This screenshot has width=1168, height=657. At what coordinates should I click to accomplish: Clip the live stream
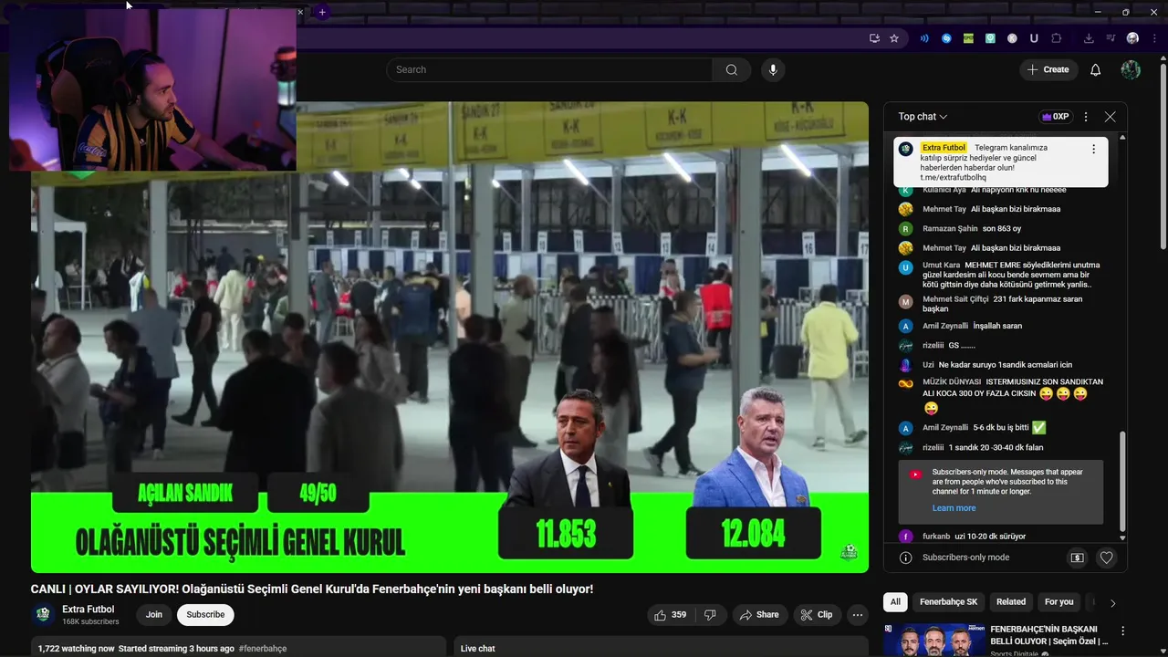(817, 615)
